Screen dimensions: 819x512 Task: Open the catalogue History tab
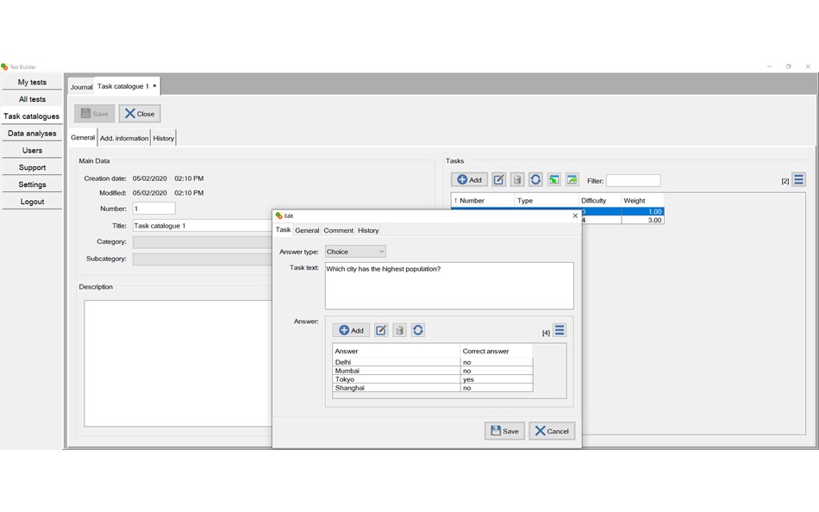click(164, 138)
